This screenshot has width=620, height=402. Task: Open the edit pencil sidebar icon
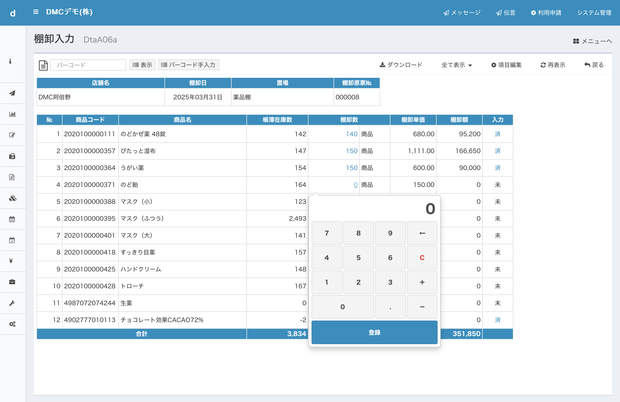pyautogui.click(x=12, y=135)
